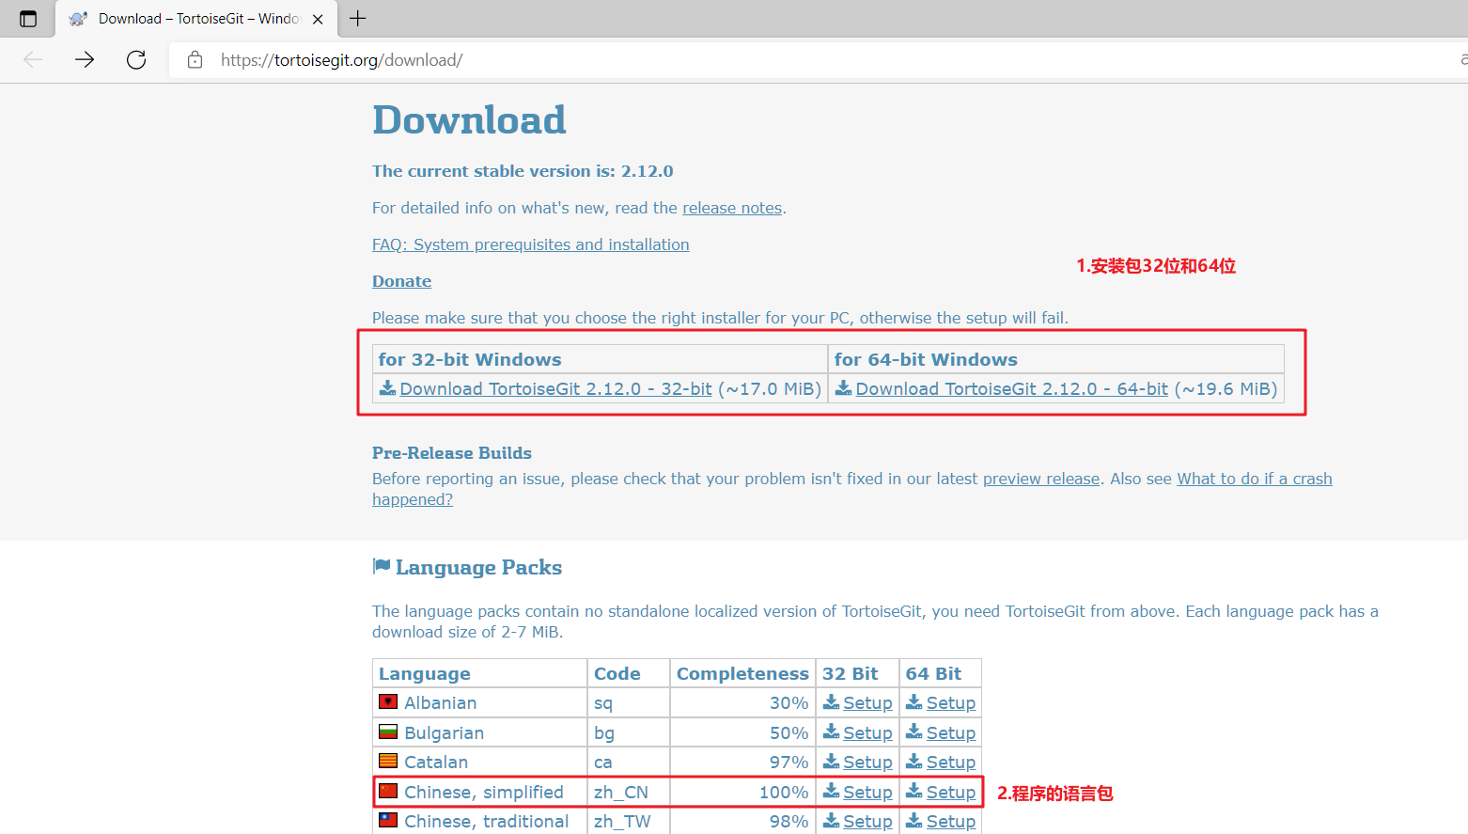Open FAQ: System prerequisites and installation
Screen dimensions: 1468x834
(530, 244)
